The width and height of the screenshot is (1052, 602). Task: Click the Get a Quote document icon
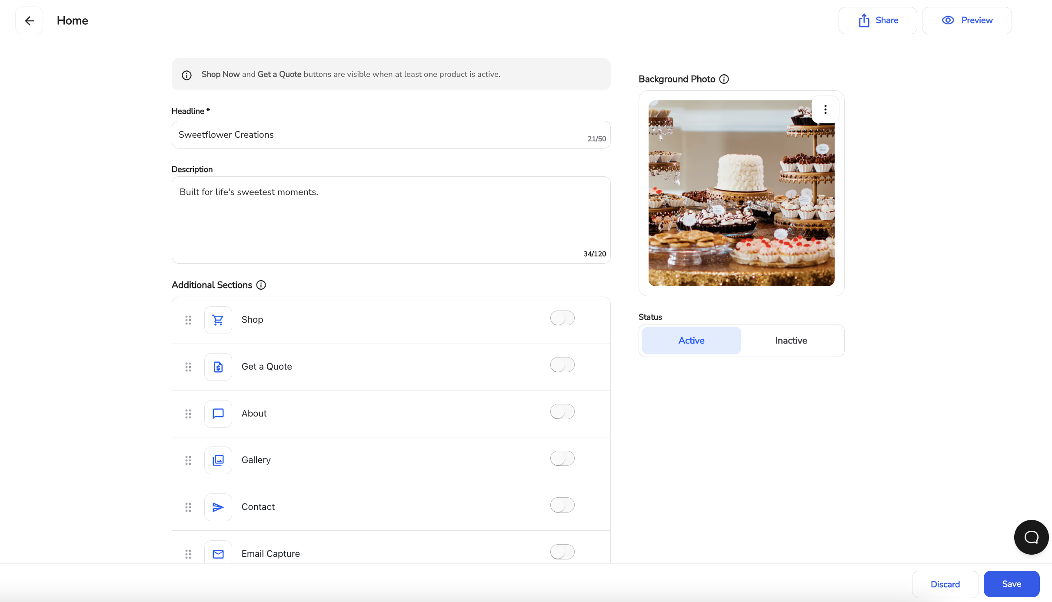click(x=218, y=367)
